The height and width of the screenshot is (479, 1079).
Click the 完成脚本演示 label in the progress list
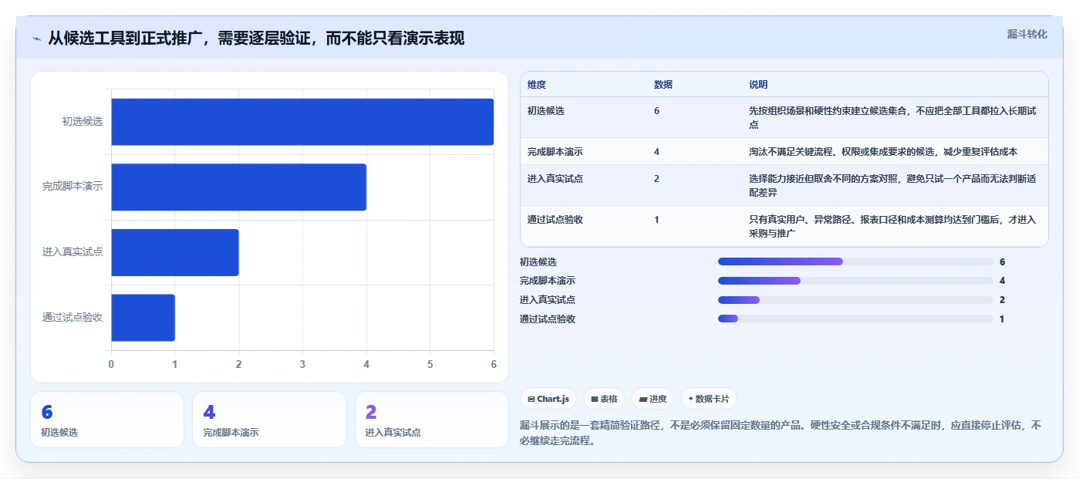(x=548, y=281)
